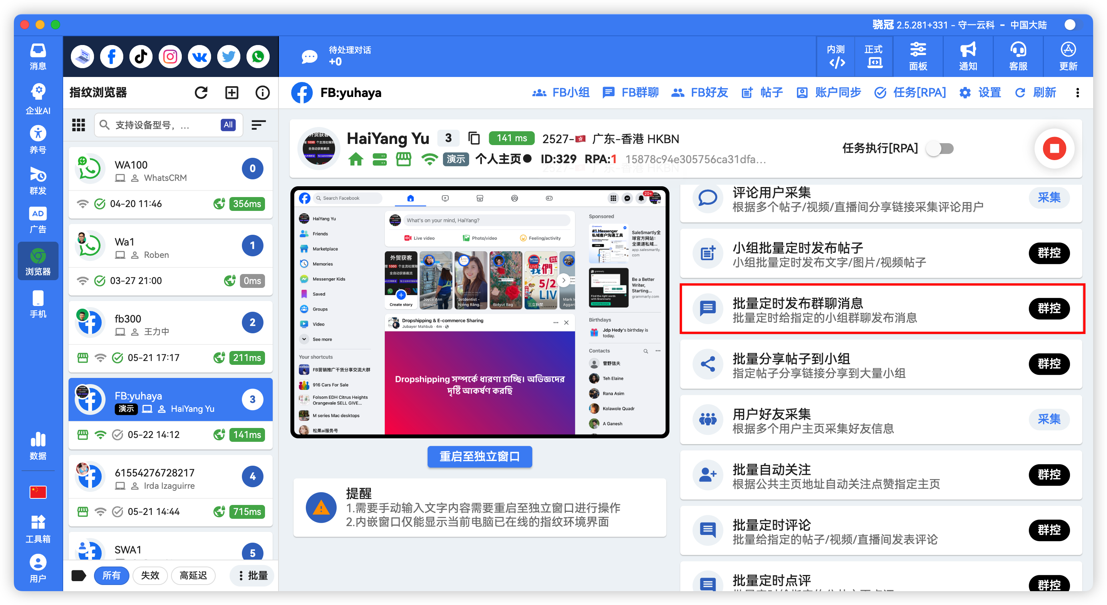Select the 高延迟 filter option
Image resolution: width=1107 pixels, height=605 pixels.
(193, 575)
